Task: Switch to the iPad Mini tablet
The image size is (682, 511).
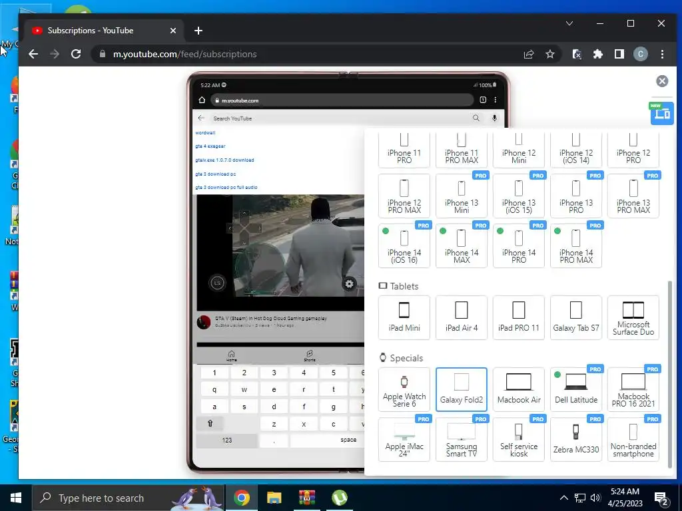Action: coord(404,317)
